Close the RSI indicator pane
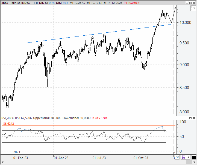Image resolution: width=197 pixels, height=165 pixels. 194,118
